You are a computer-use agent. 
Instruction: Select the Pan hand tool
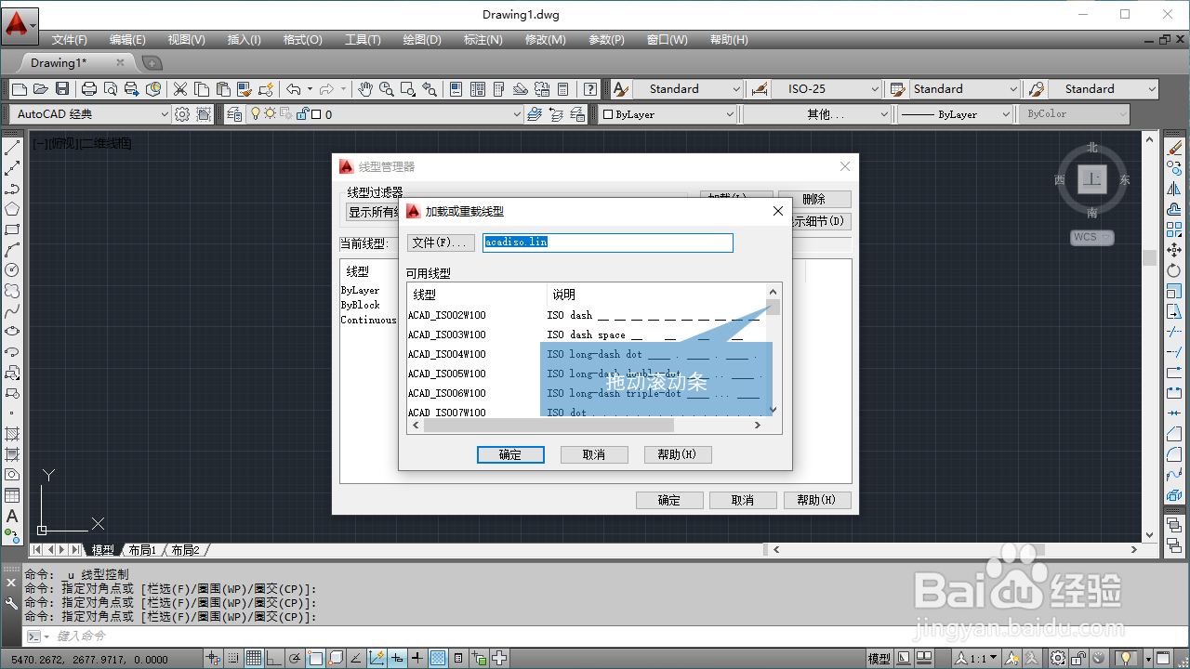pyautogui.click(x=365, y=89)
